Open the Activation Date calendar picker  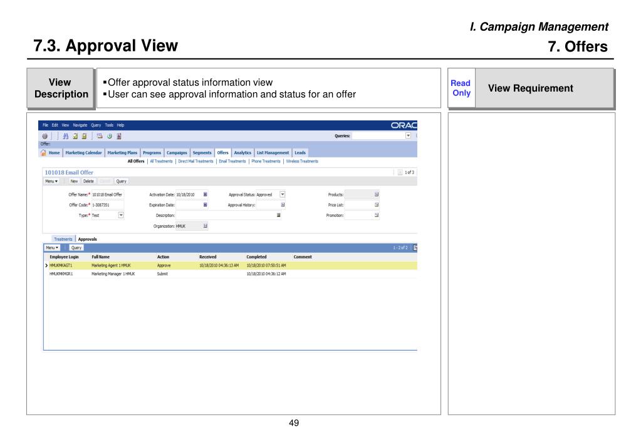[x=206, y=194]
